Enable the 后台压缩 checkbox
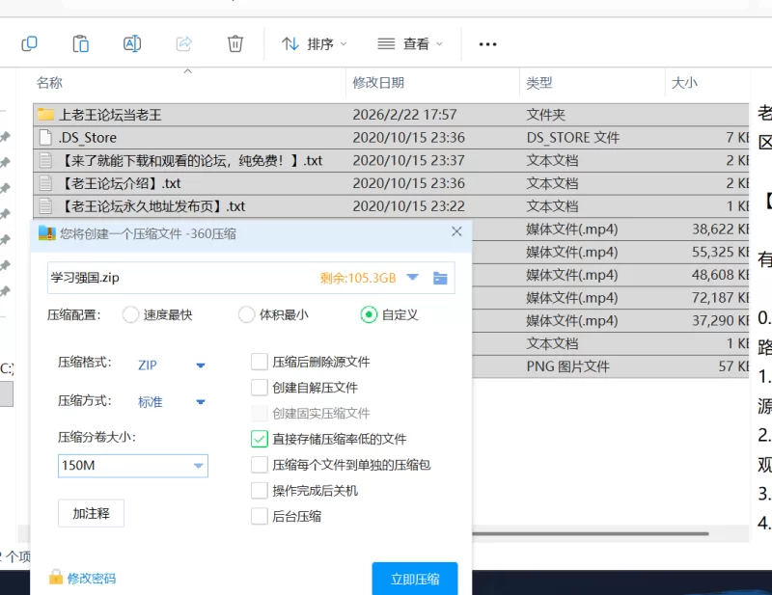This screenshot has width=772, height=595. point(259,516)
